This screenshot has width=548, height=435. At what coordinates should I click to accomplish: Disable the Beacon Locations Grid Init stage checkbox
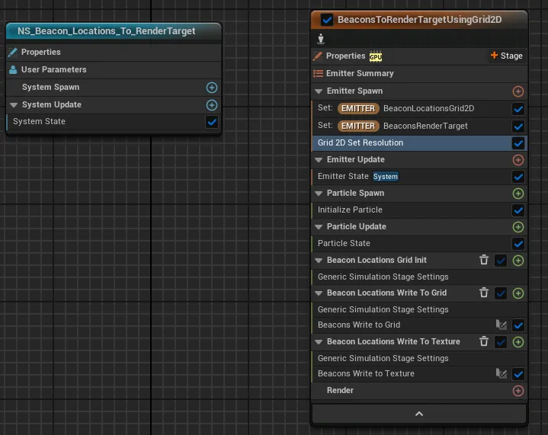pyautogui.click(x=501, y=261)
